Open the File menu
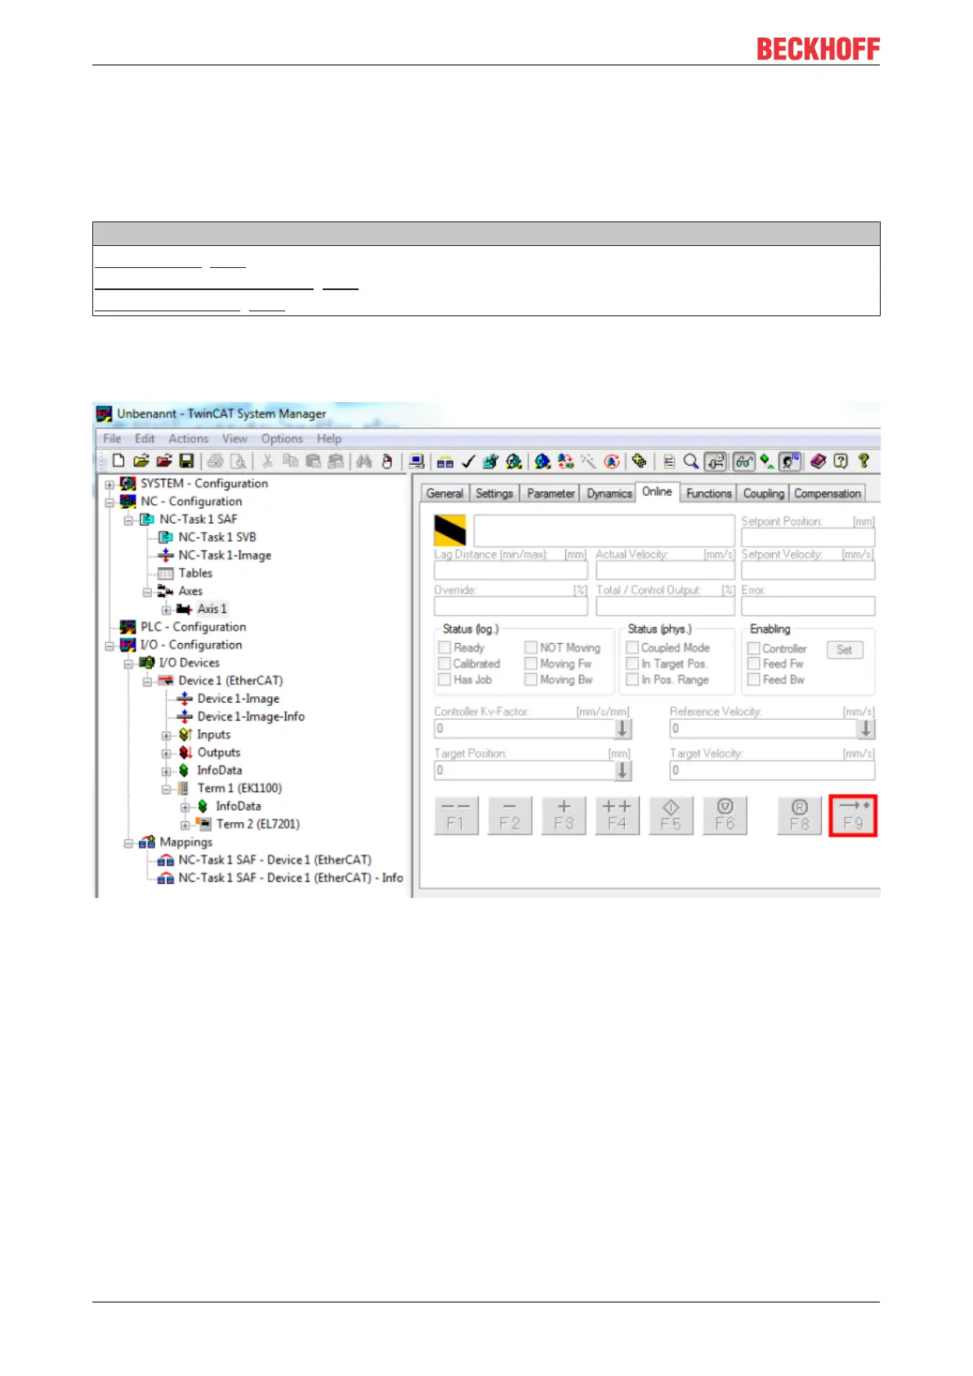973x1376 pixels. click(x=112, y=439)
